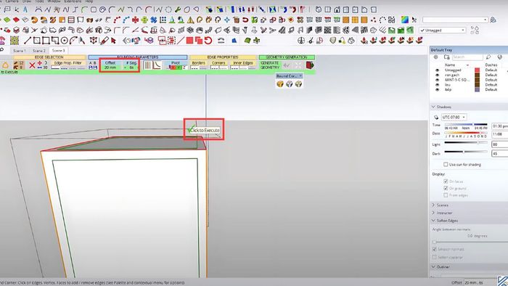The width and height of the screenshot is (508, 286).
Task: Click the first Round Corner cube icon
Action: click(280, 84)
